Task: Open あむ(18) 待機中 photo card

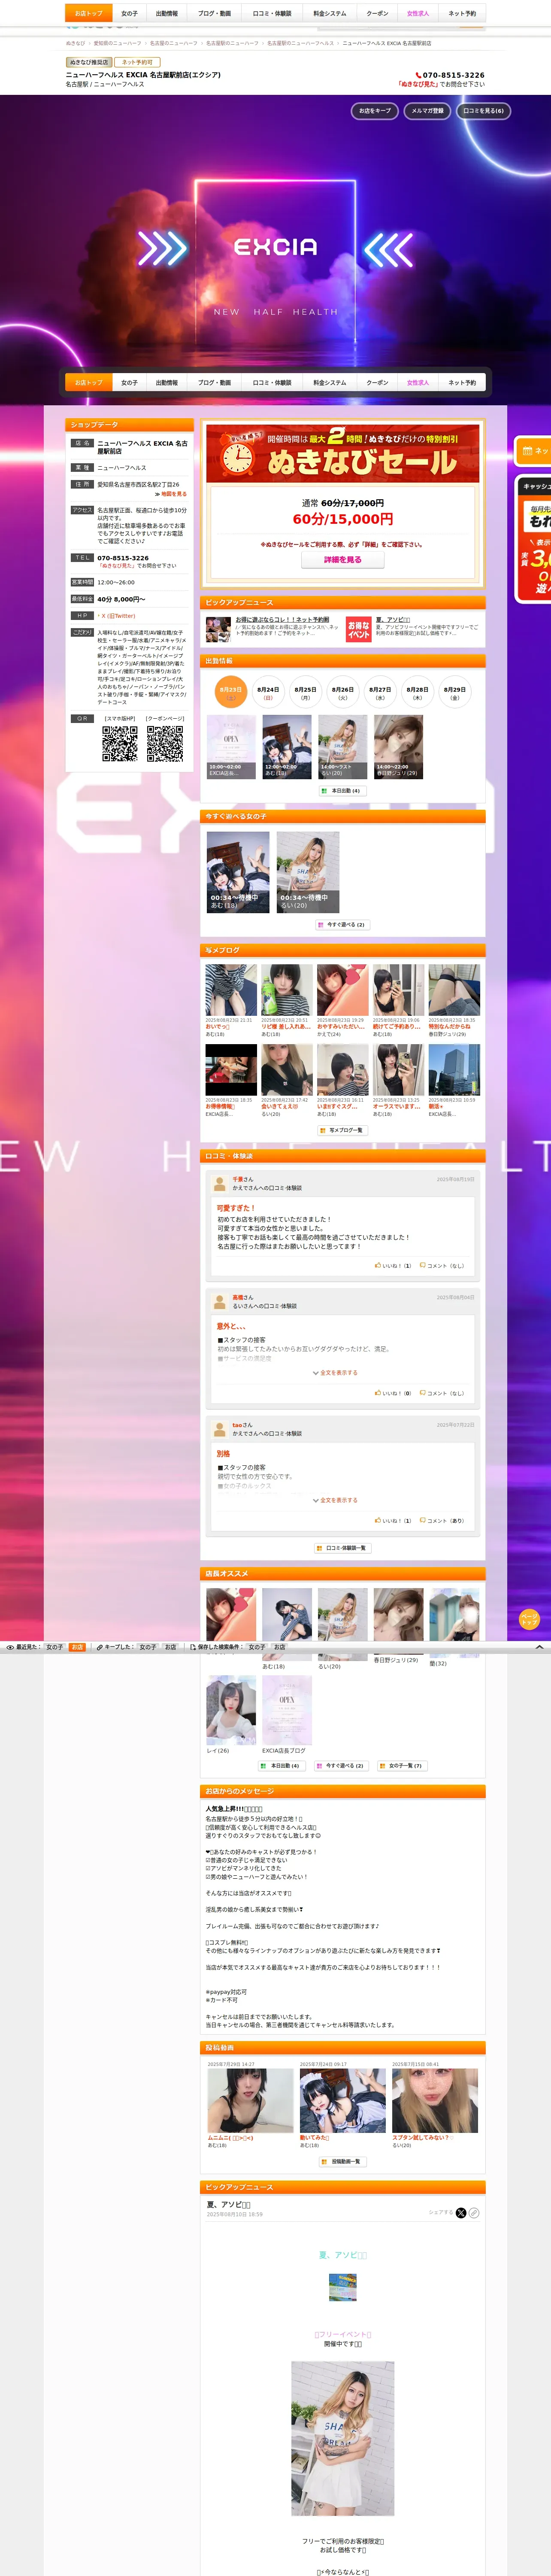Action: pos(238,873)
